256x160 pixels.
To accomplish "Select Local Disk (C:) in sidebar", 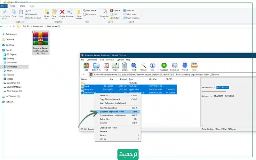I will pos(13,83).
